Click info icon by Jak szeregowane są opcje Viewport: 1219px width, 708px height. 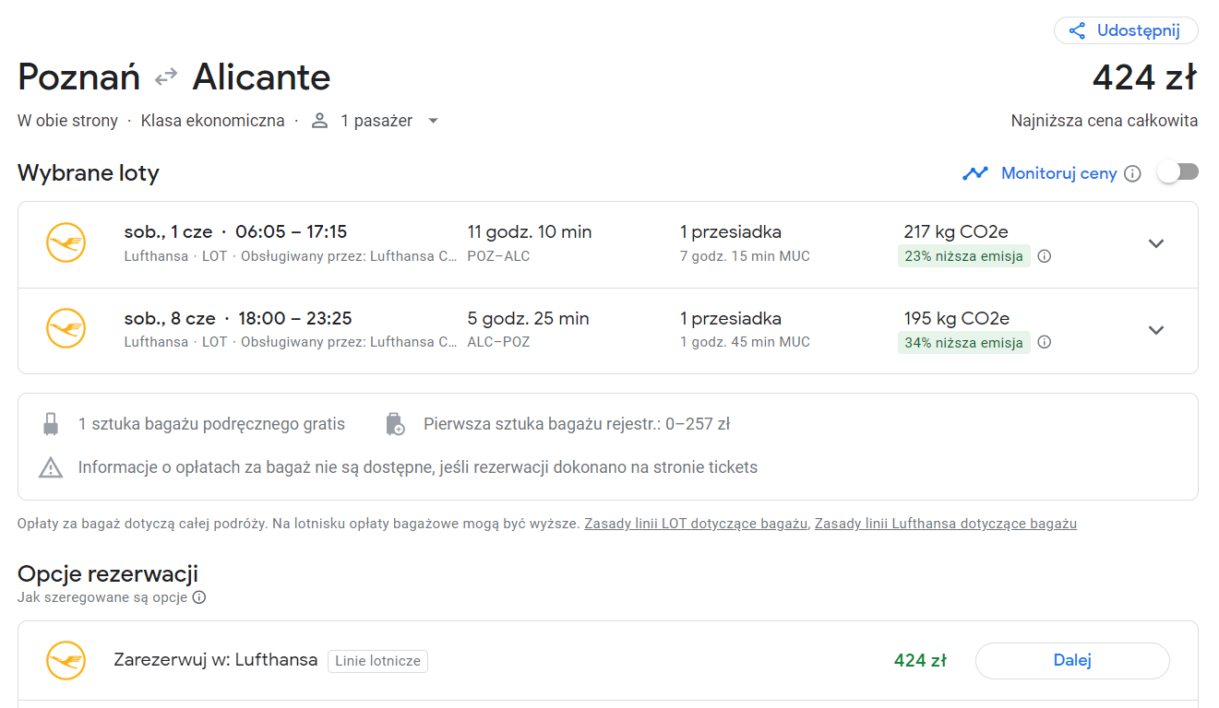(198, 597)
